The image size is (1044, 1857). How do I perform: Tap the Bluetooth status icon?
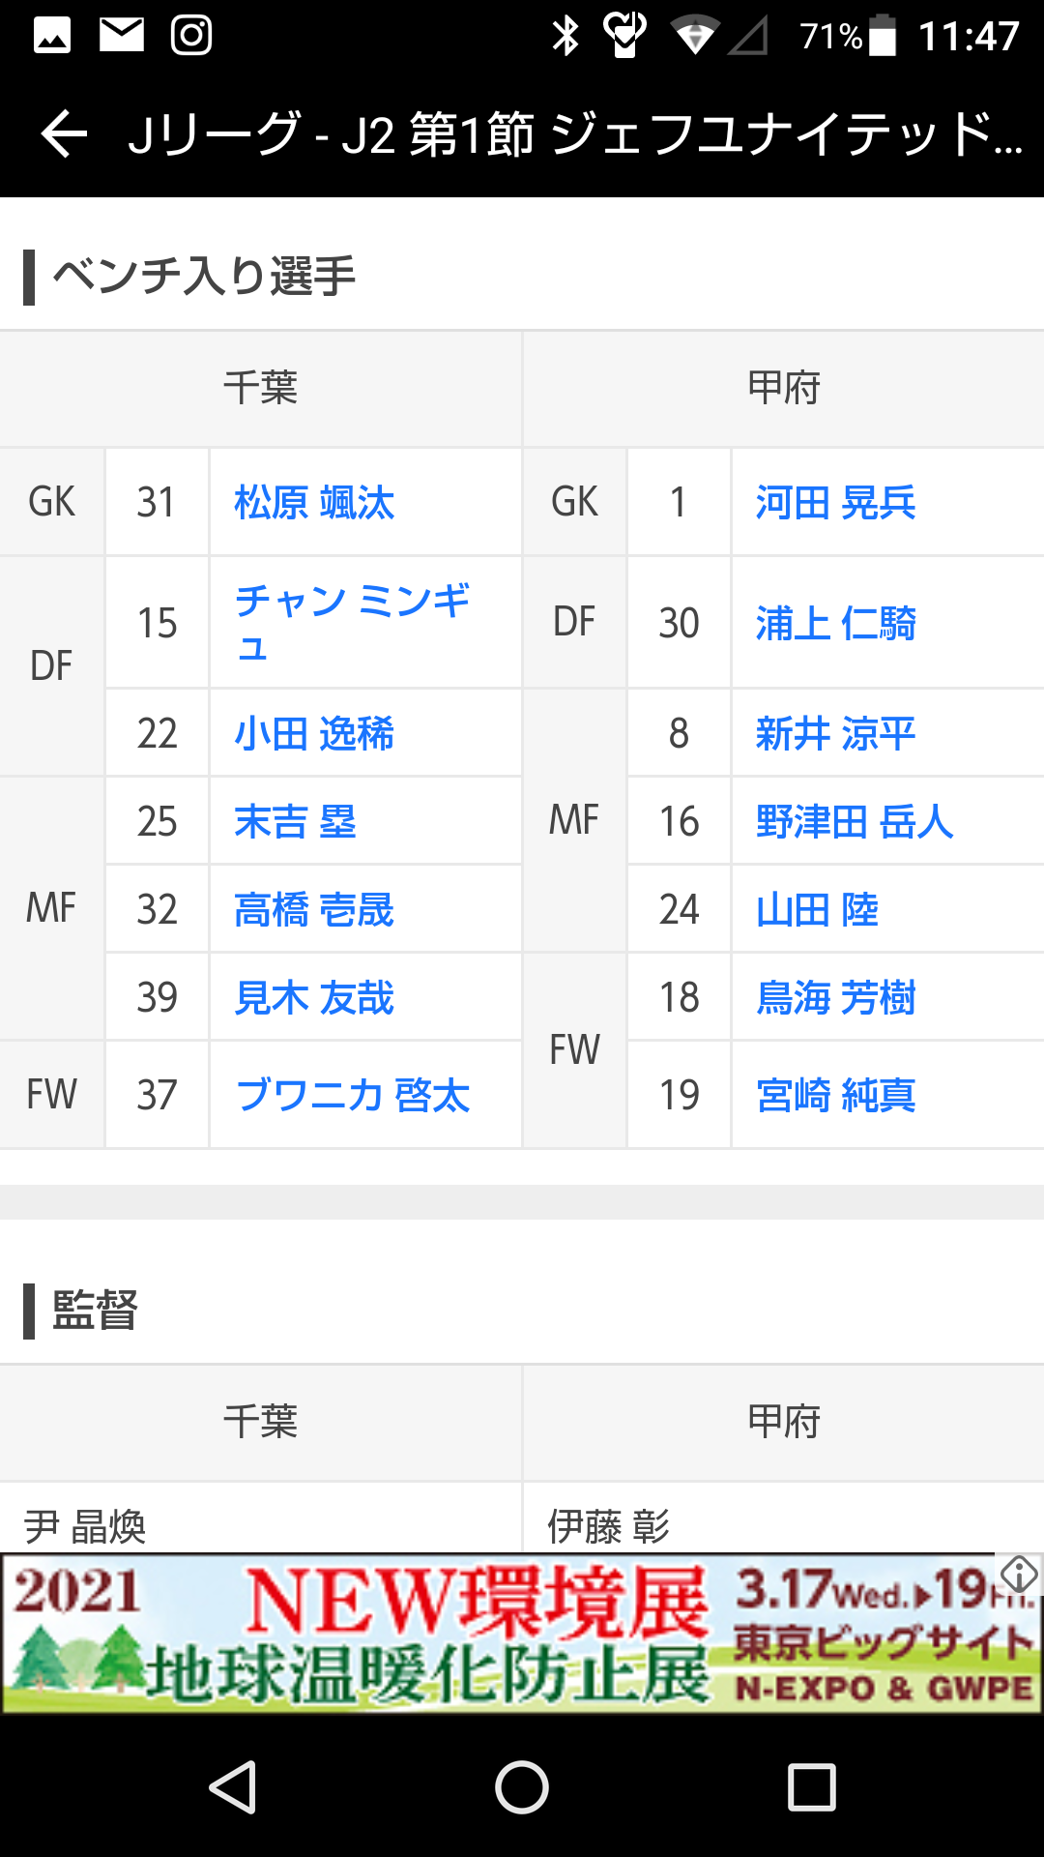565,36
